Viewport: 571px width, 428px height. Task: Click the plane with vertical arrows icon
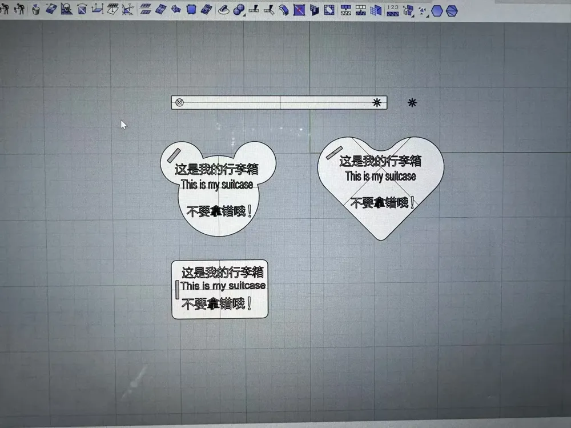point(97,9)
